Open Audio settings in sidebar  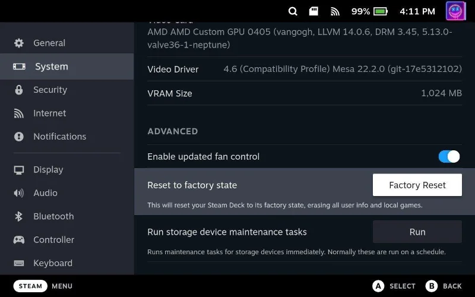(x=45, y=193)
